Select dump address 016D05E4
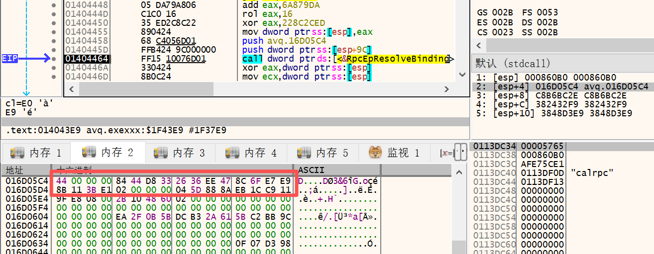This screenshot has width=654, height=254. click(27, 198)
